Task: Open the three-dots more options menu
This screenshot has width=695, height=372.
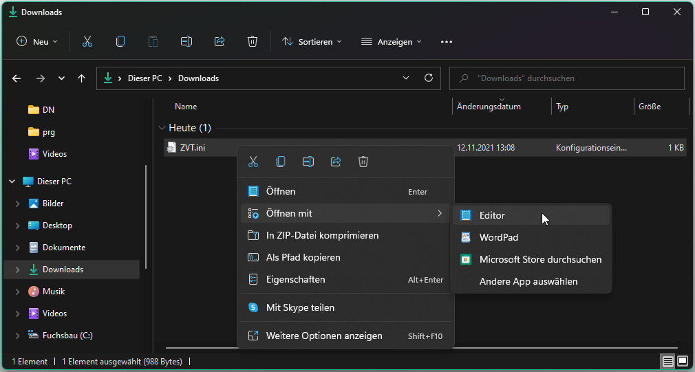Action: [447, 42]
